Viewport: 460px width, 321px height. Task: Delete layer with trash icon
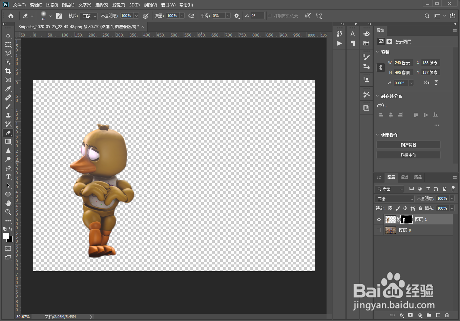pyautogui.click(x=447, y=315)
